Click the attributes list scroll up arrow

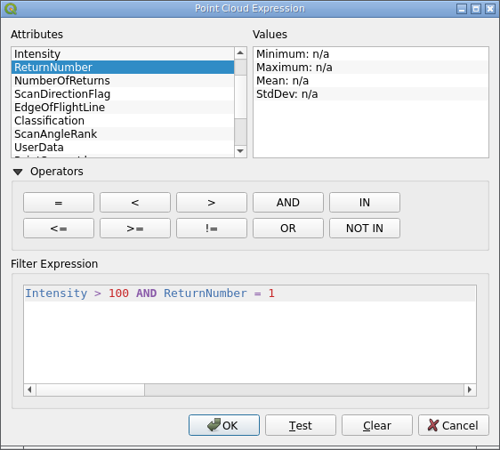click(240, 52)
